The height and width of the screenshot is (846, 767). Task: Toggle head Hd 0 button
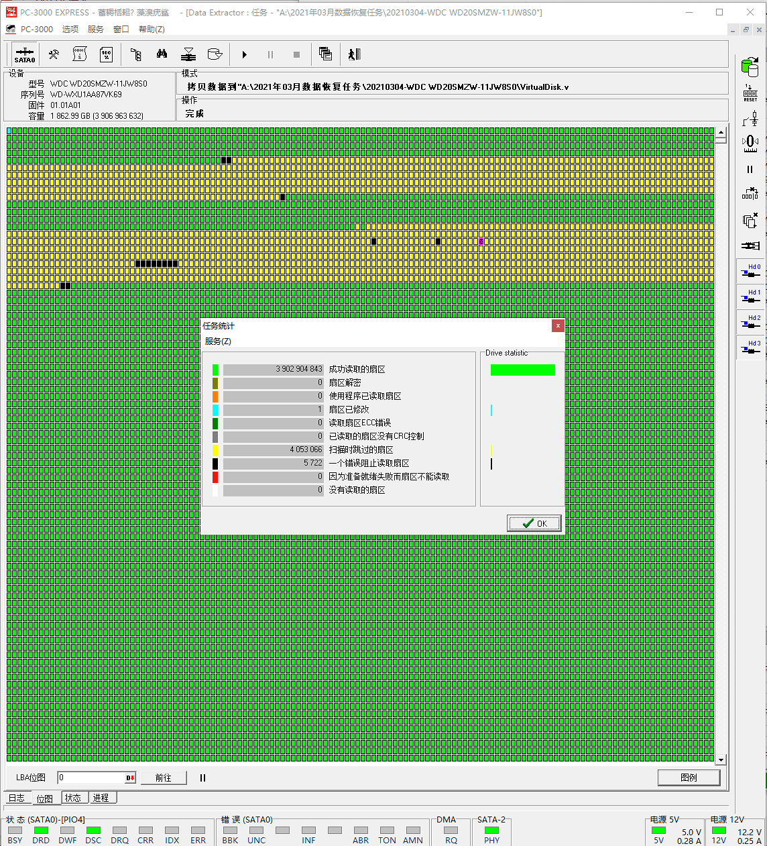(750, 272)
